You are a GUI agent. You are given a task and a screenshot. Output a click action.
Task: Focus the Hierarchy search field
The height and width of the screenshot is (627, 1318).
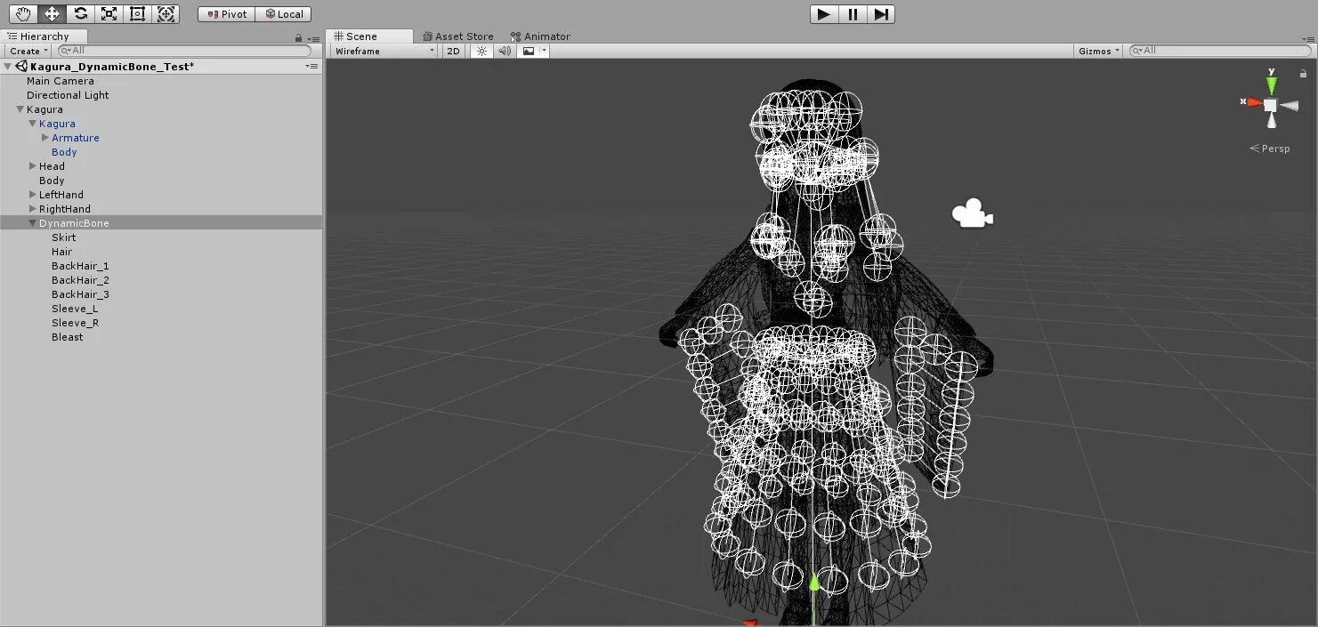pyautogui.click(x=184, y=51)
